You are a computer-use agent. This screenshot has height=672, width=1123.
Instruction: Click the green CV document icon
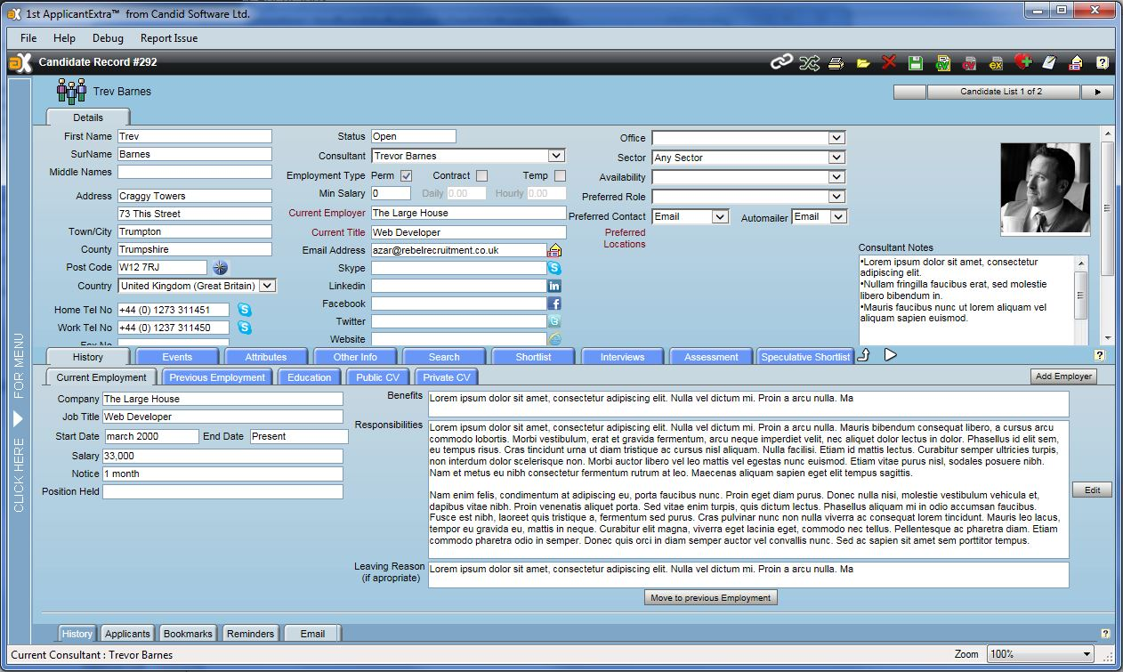[943, 63]
